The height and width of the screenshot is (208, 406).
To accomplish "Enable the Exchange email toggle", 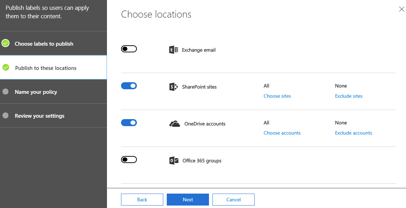I will point(129,49).
